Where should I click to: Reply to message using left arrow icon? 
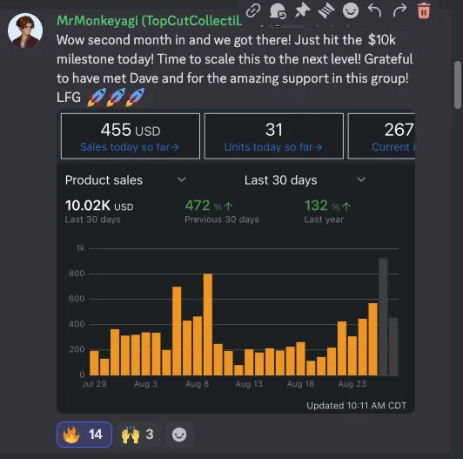[375, 11]
